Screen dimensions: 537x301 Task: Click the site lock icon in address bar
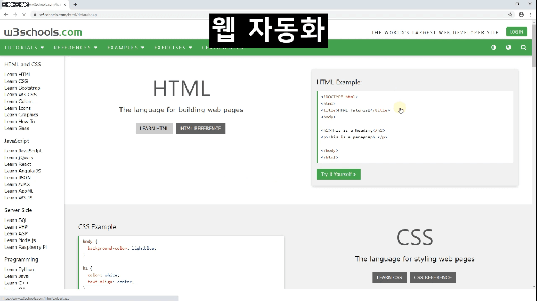[x=35, y=15]
